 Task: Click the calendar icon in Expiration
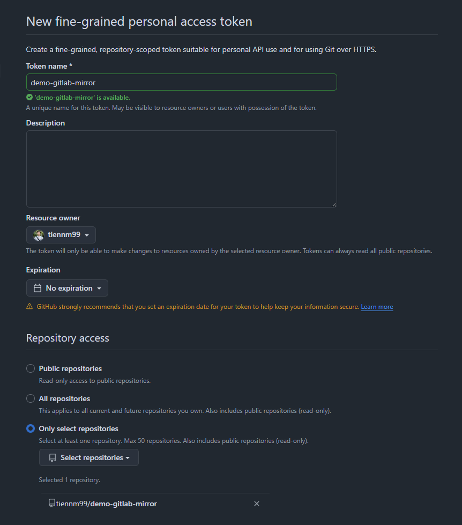click(38, 288)
